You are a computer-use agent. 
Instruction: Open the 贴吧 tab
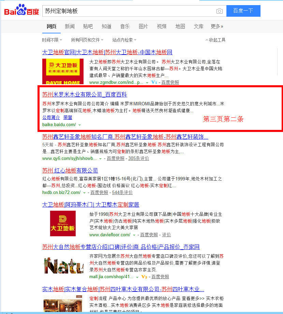88,27
